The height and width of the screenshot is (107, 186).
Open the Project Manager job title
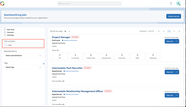61,37
